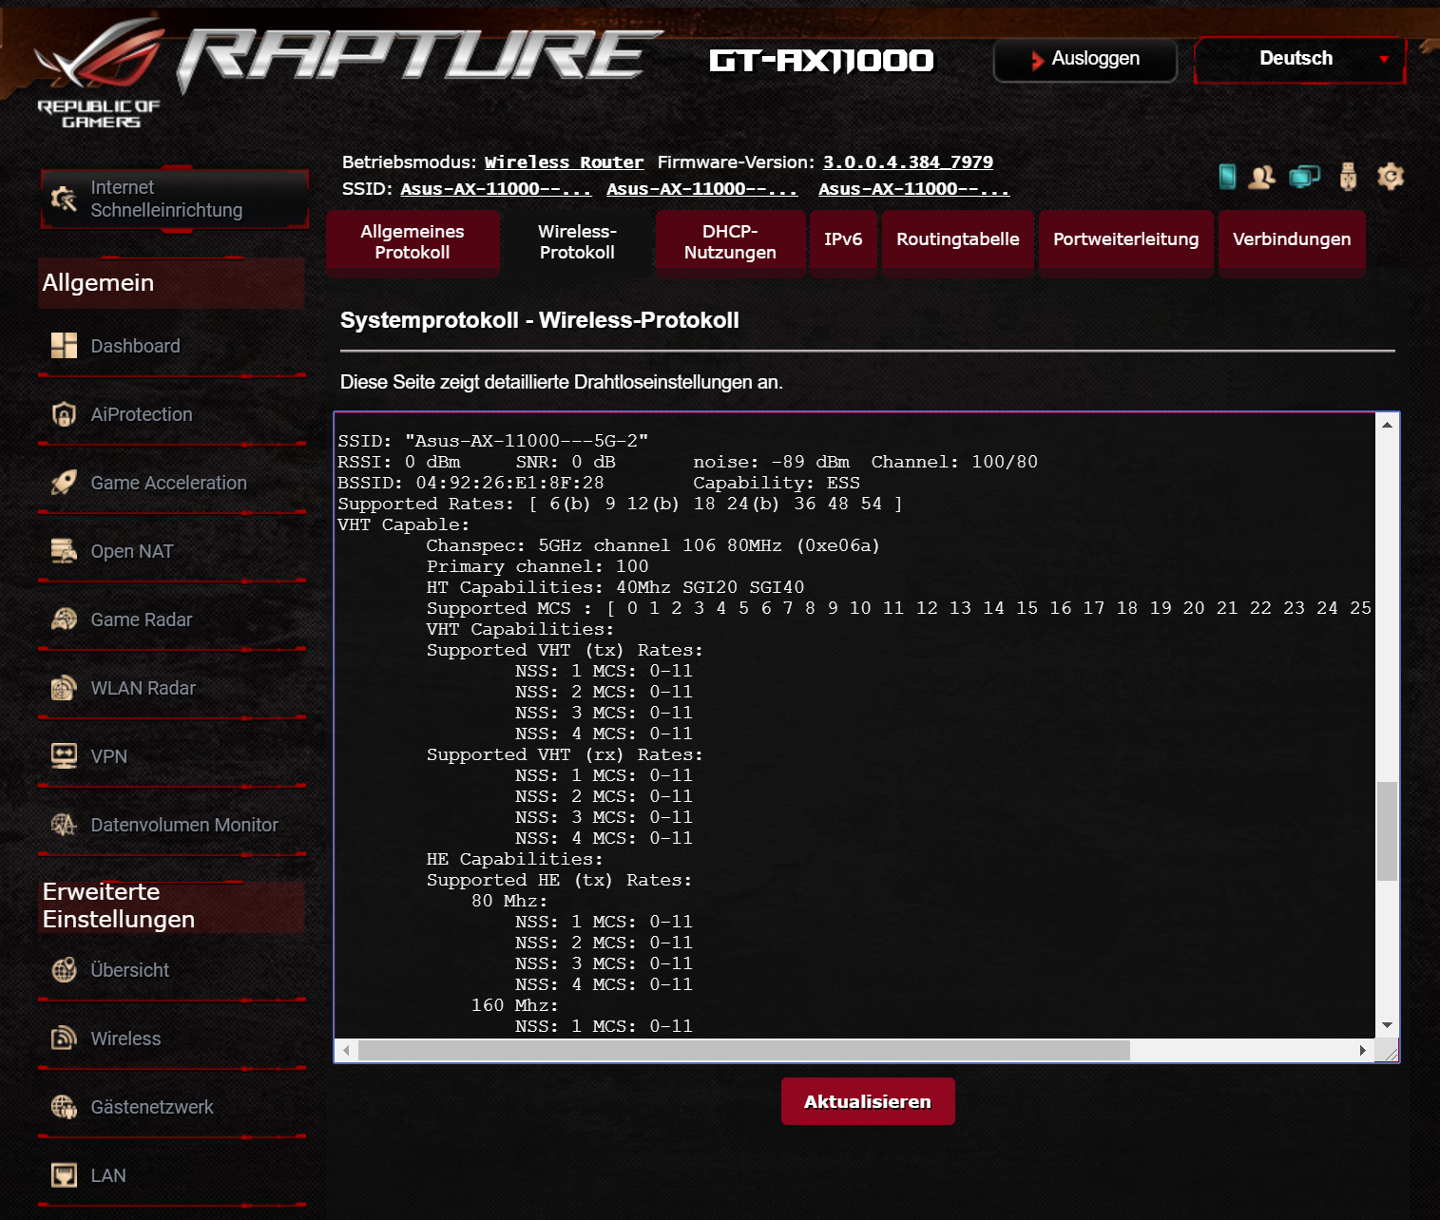Click the log's vertical scrollbar down arrow

coord(1388,1025)
